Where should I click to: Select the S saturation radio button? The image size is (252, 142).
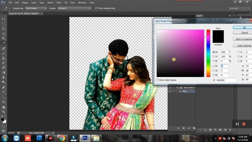click(213, 56)
